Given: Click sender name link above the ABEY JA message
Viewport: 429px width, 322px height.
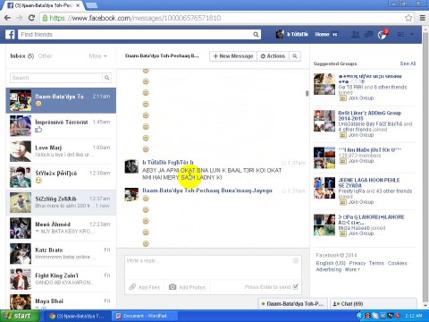Looking at the screenshot, I should tap(168, 163).
